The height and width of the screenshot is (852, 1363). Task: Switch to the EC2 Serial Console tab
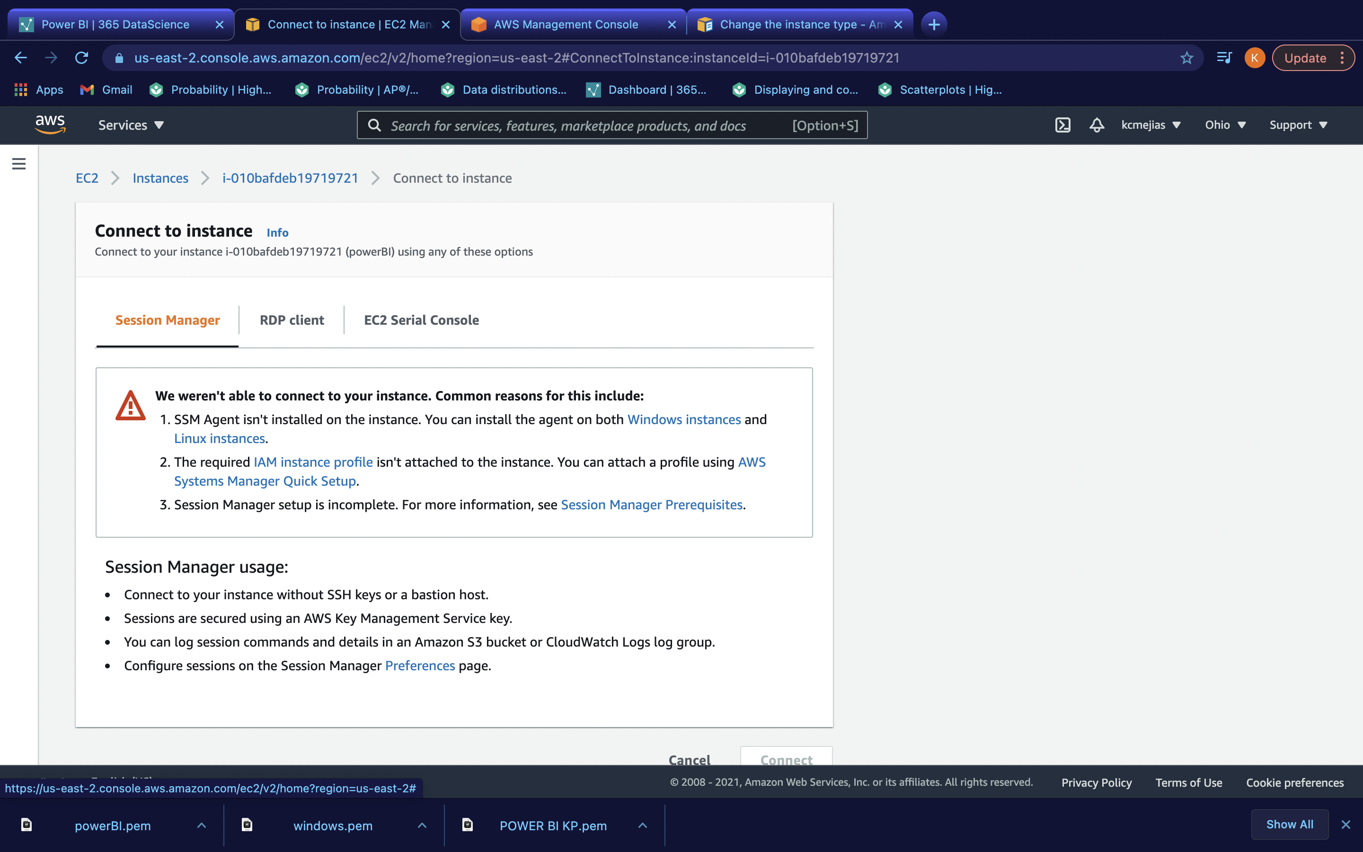pos(421,319)
